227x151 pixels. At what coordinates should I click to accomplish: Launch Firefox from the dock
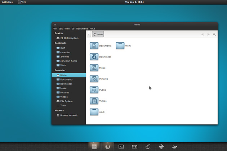point(108,147)
